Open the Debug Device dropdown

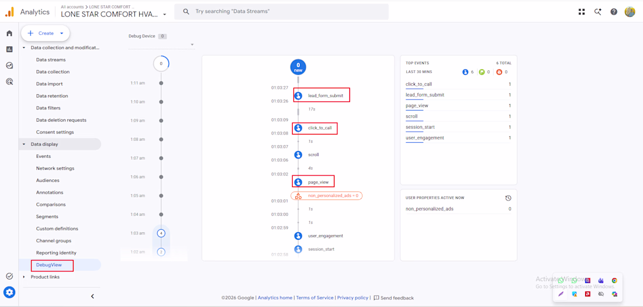161,44
